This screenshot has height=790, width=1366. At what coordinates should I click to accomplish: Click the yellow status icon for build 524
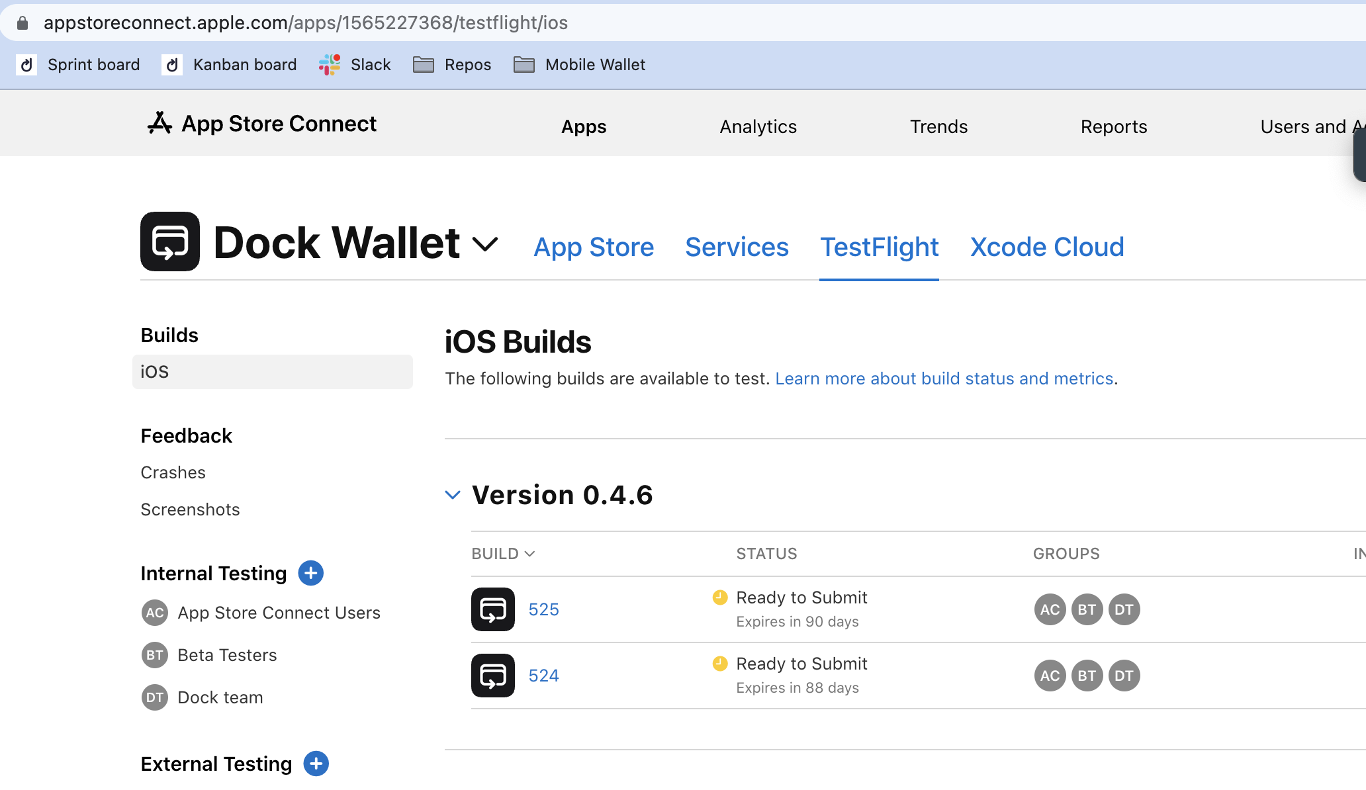tap(720, 664)
